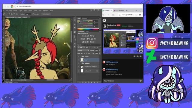Filter layers by type layers icon
The height and width of the screenshot is (108, 192).
click(92, 47)
